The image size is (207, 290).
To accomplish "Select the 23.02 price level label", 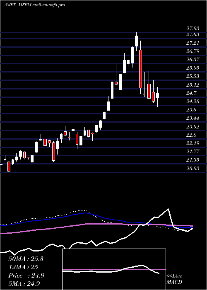I will 193,126.
